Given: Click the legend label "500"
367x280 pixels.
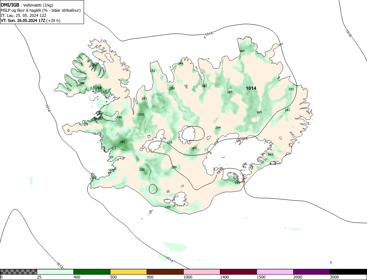Looking at the screenshot, I should point(113,277).
